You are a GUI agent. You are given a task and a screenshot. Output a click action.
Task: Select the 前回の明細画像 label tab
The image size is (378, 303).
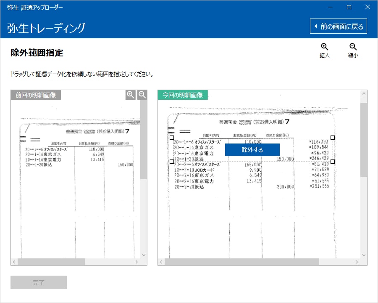pos(36,95)
